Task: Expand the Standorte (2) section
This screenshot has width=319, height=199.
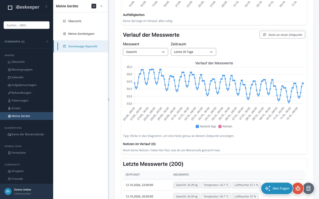Action: (x=27, y=42)
